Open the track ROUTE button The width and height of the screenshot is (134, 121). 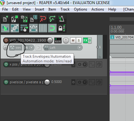pos(58,40)
